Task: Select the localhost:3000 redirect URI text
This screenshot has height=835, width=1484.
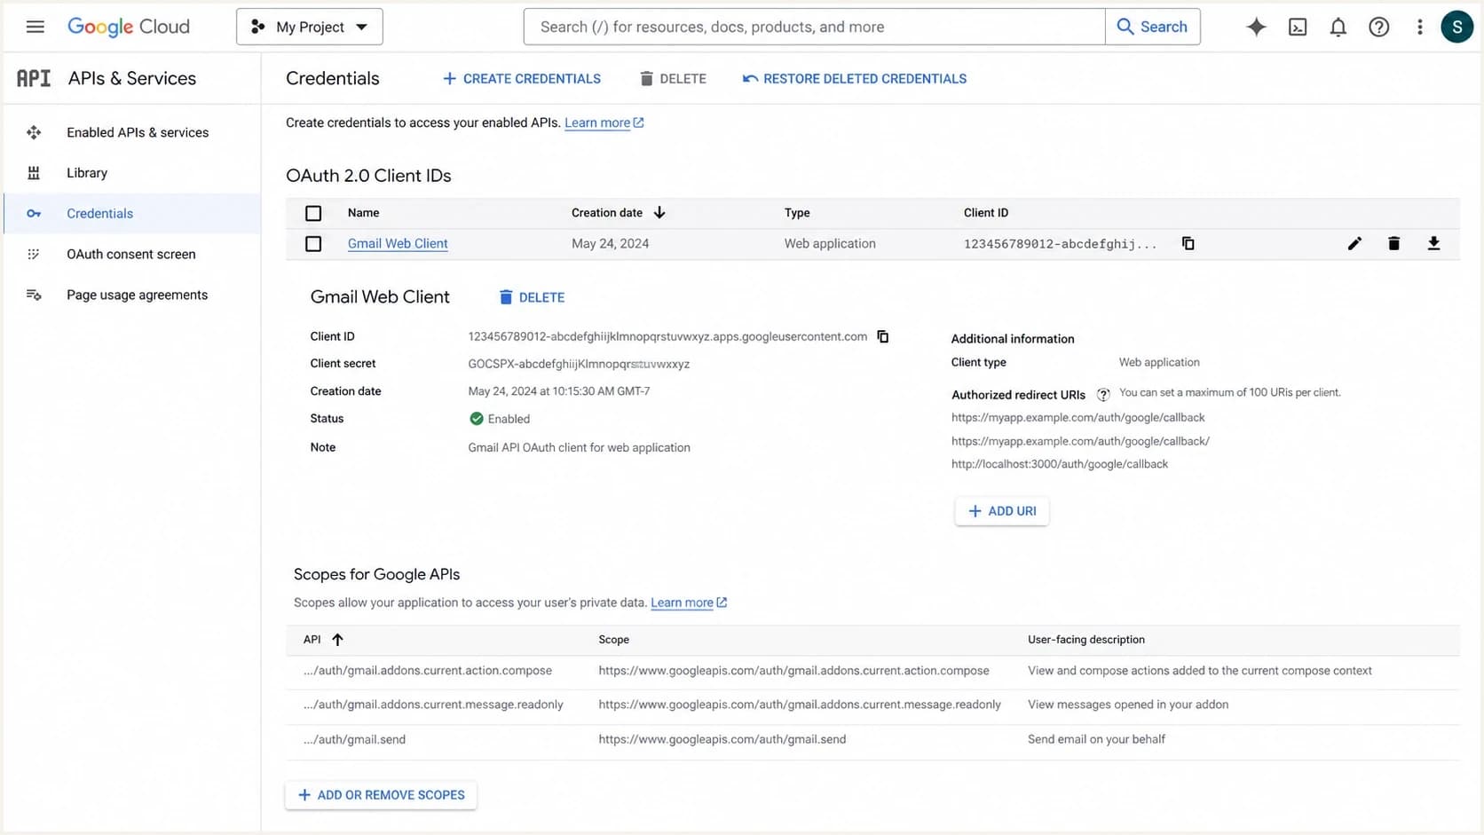Action: 1060,464
